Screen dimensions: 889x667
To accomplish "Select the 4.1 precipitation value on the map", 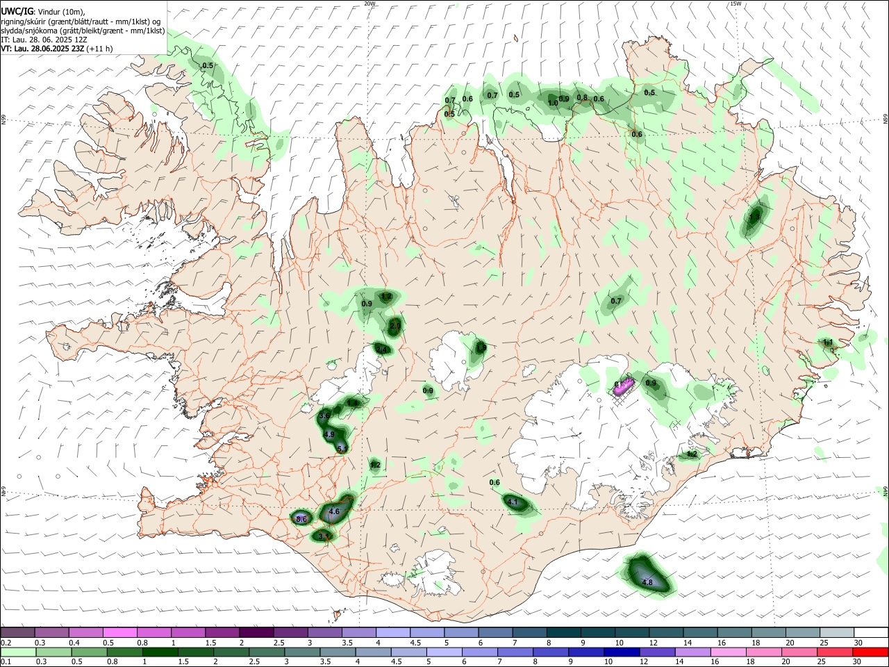I will pos(513,502).
